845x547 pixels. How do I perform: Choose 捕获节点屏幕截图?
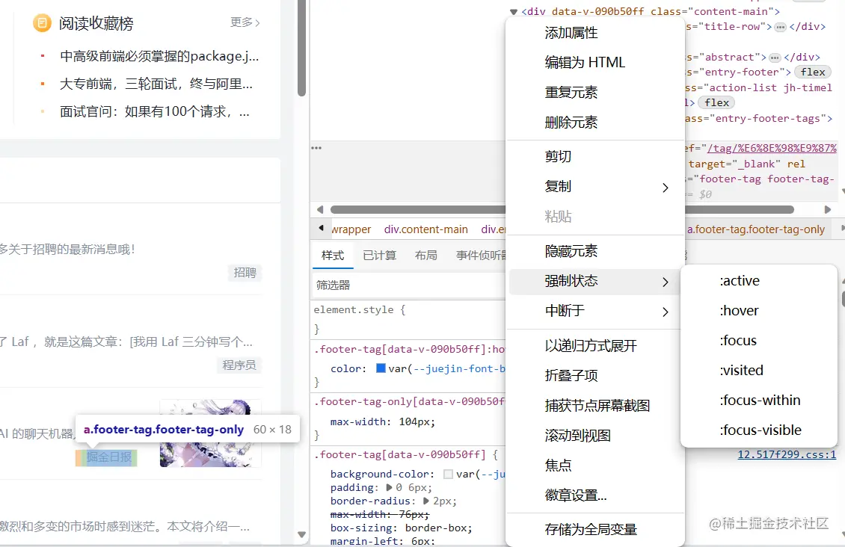pos(597,406)
